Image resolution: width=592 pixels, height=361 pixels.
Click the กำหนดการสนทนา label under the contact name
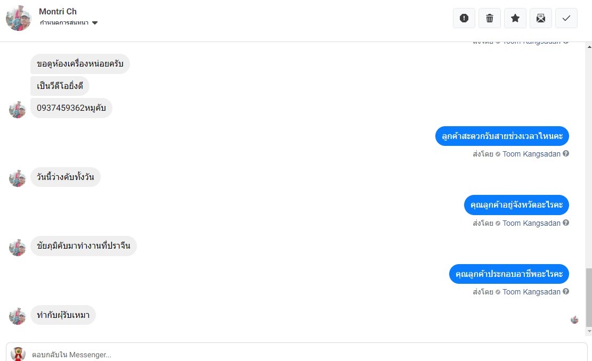(64, 23)
